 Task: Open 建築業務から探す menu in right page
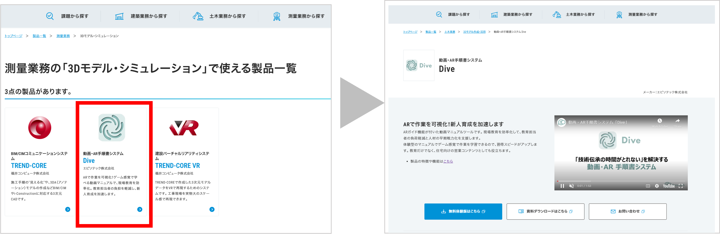pyautogui.click(x=518, y=15)
